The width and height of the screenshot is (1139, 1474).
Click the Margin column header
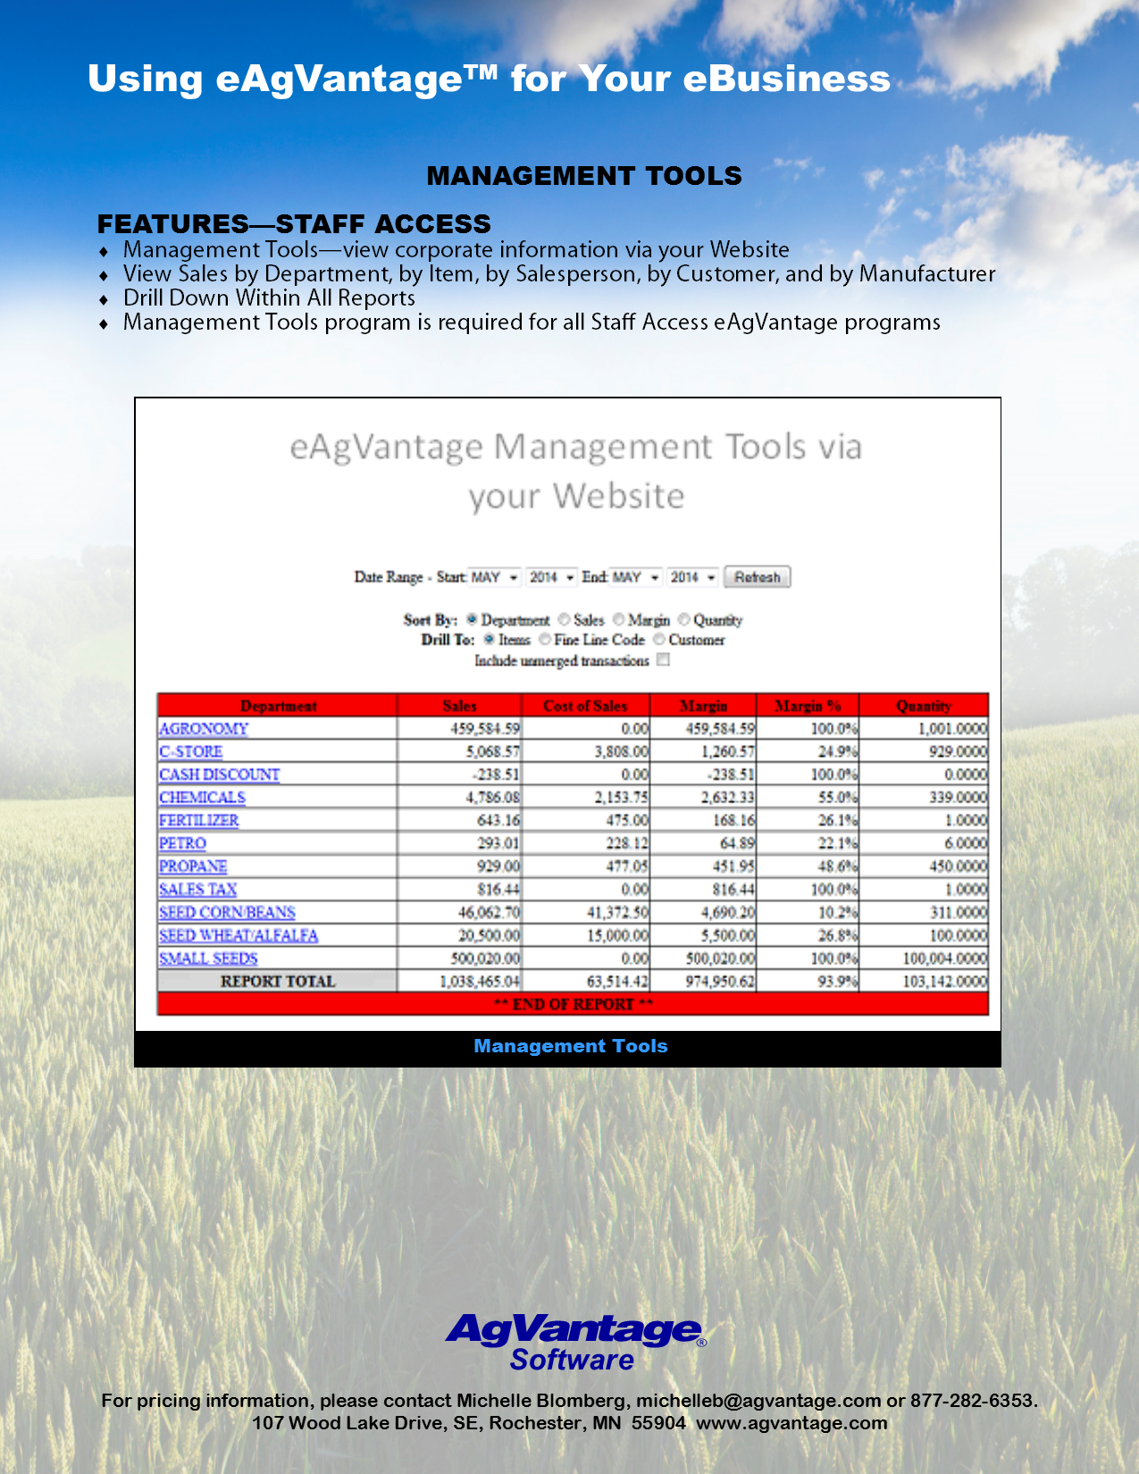[x=703, y=706]
